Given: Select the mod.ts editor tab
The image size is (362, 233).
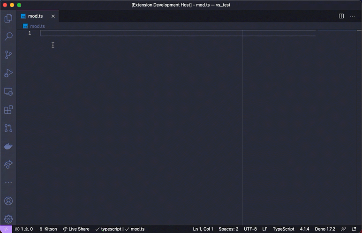Looking at the screenshot, I should tap(38, 16).
